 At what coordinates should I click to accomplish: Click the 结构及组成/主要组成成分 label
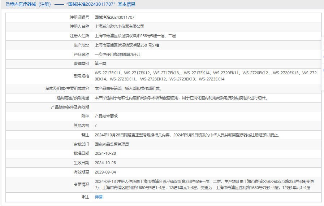pyautogui.click(x=67, y=88)
